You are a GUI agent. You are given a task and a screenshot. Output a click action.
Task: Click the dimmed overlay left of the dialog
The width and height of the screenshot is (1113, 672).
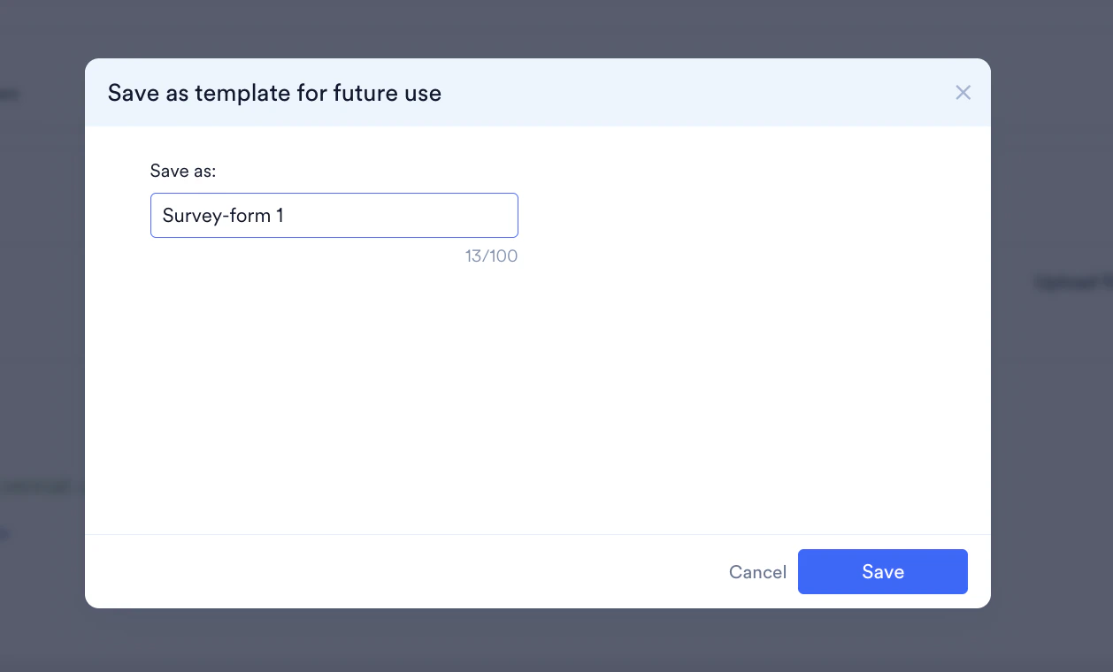point(40,354)
